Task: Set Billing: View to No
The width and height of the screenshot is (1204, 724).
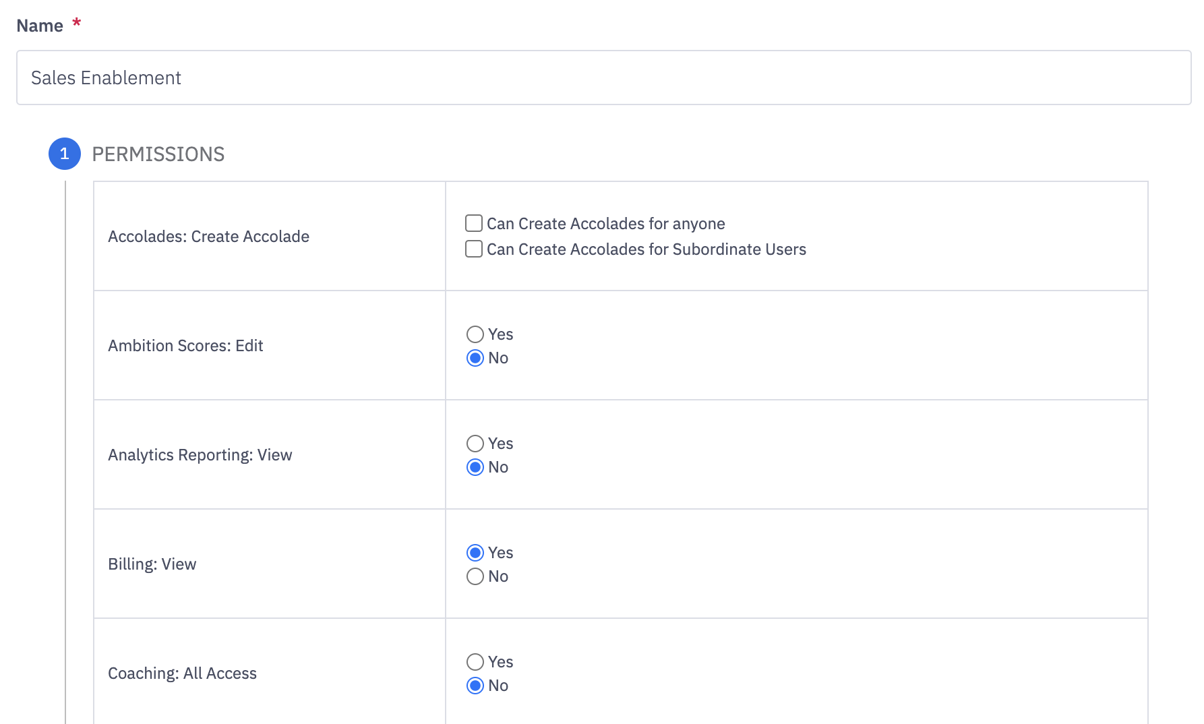Action: coord(475,576)
